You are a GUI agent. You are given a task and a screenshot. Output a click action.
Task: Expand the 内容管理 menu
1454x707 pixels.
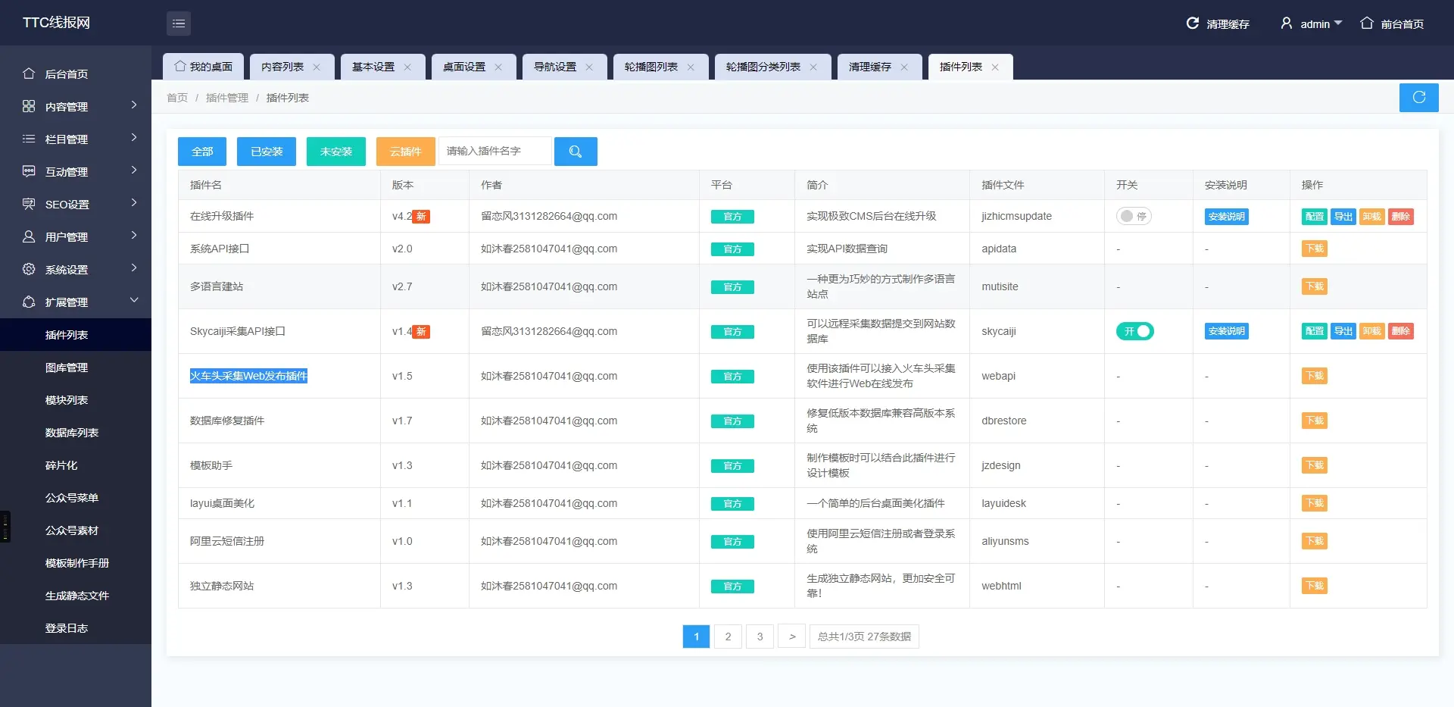tap(68, 106)
